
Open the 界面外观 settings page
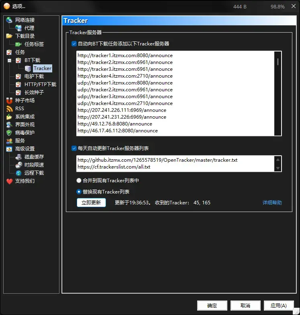(25, 125)
